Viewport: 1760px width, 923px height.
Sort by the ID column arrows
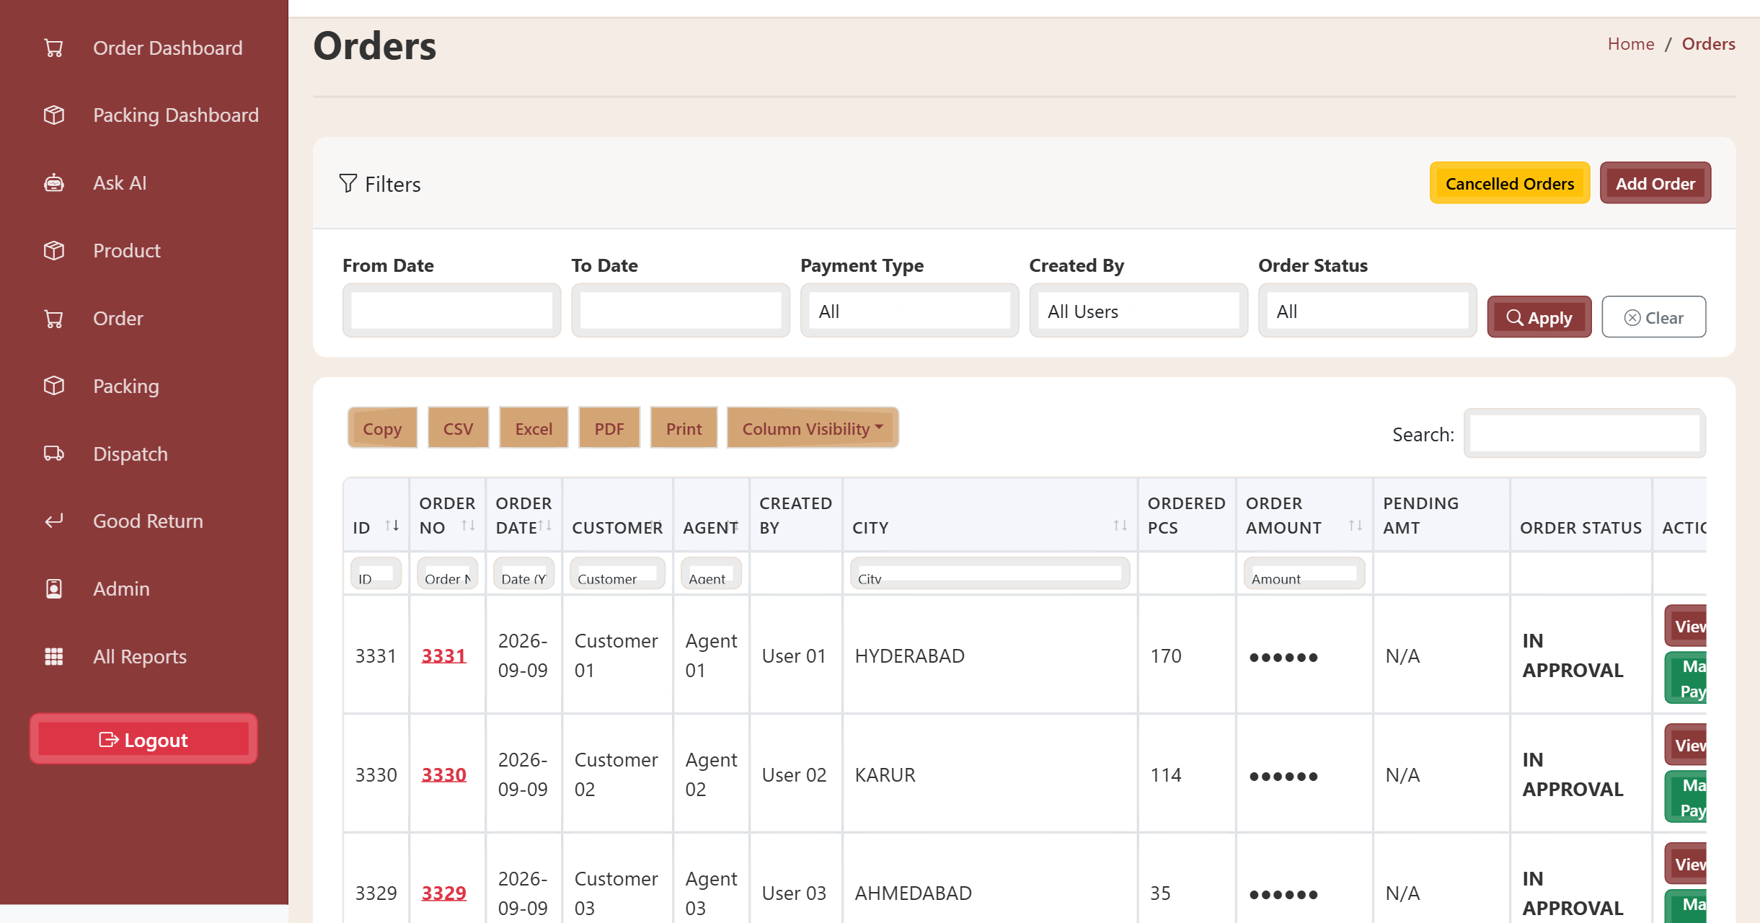point(392,526)
